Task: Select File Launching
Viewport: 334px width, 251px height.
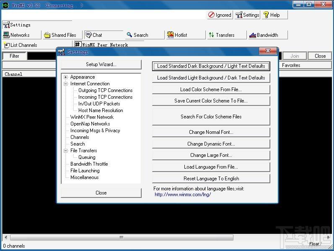Action: tap(85, 171)
